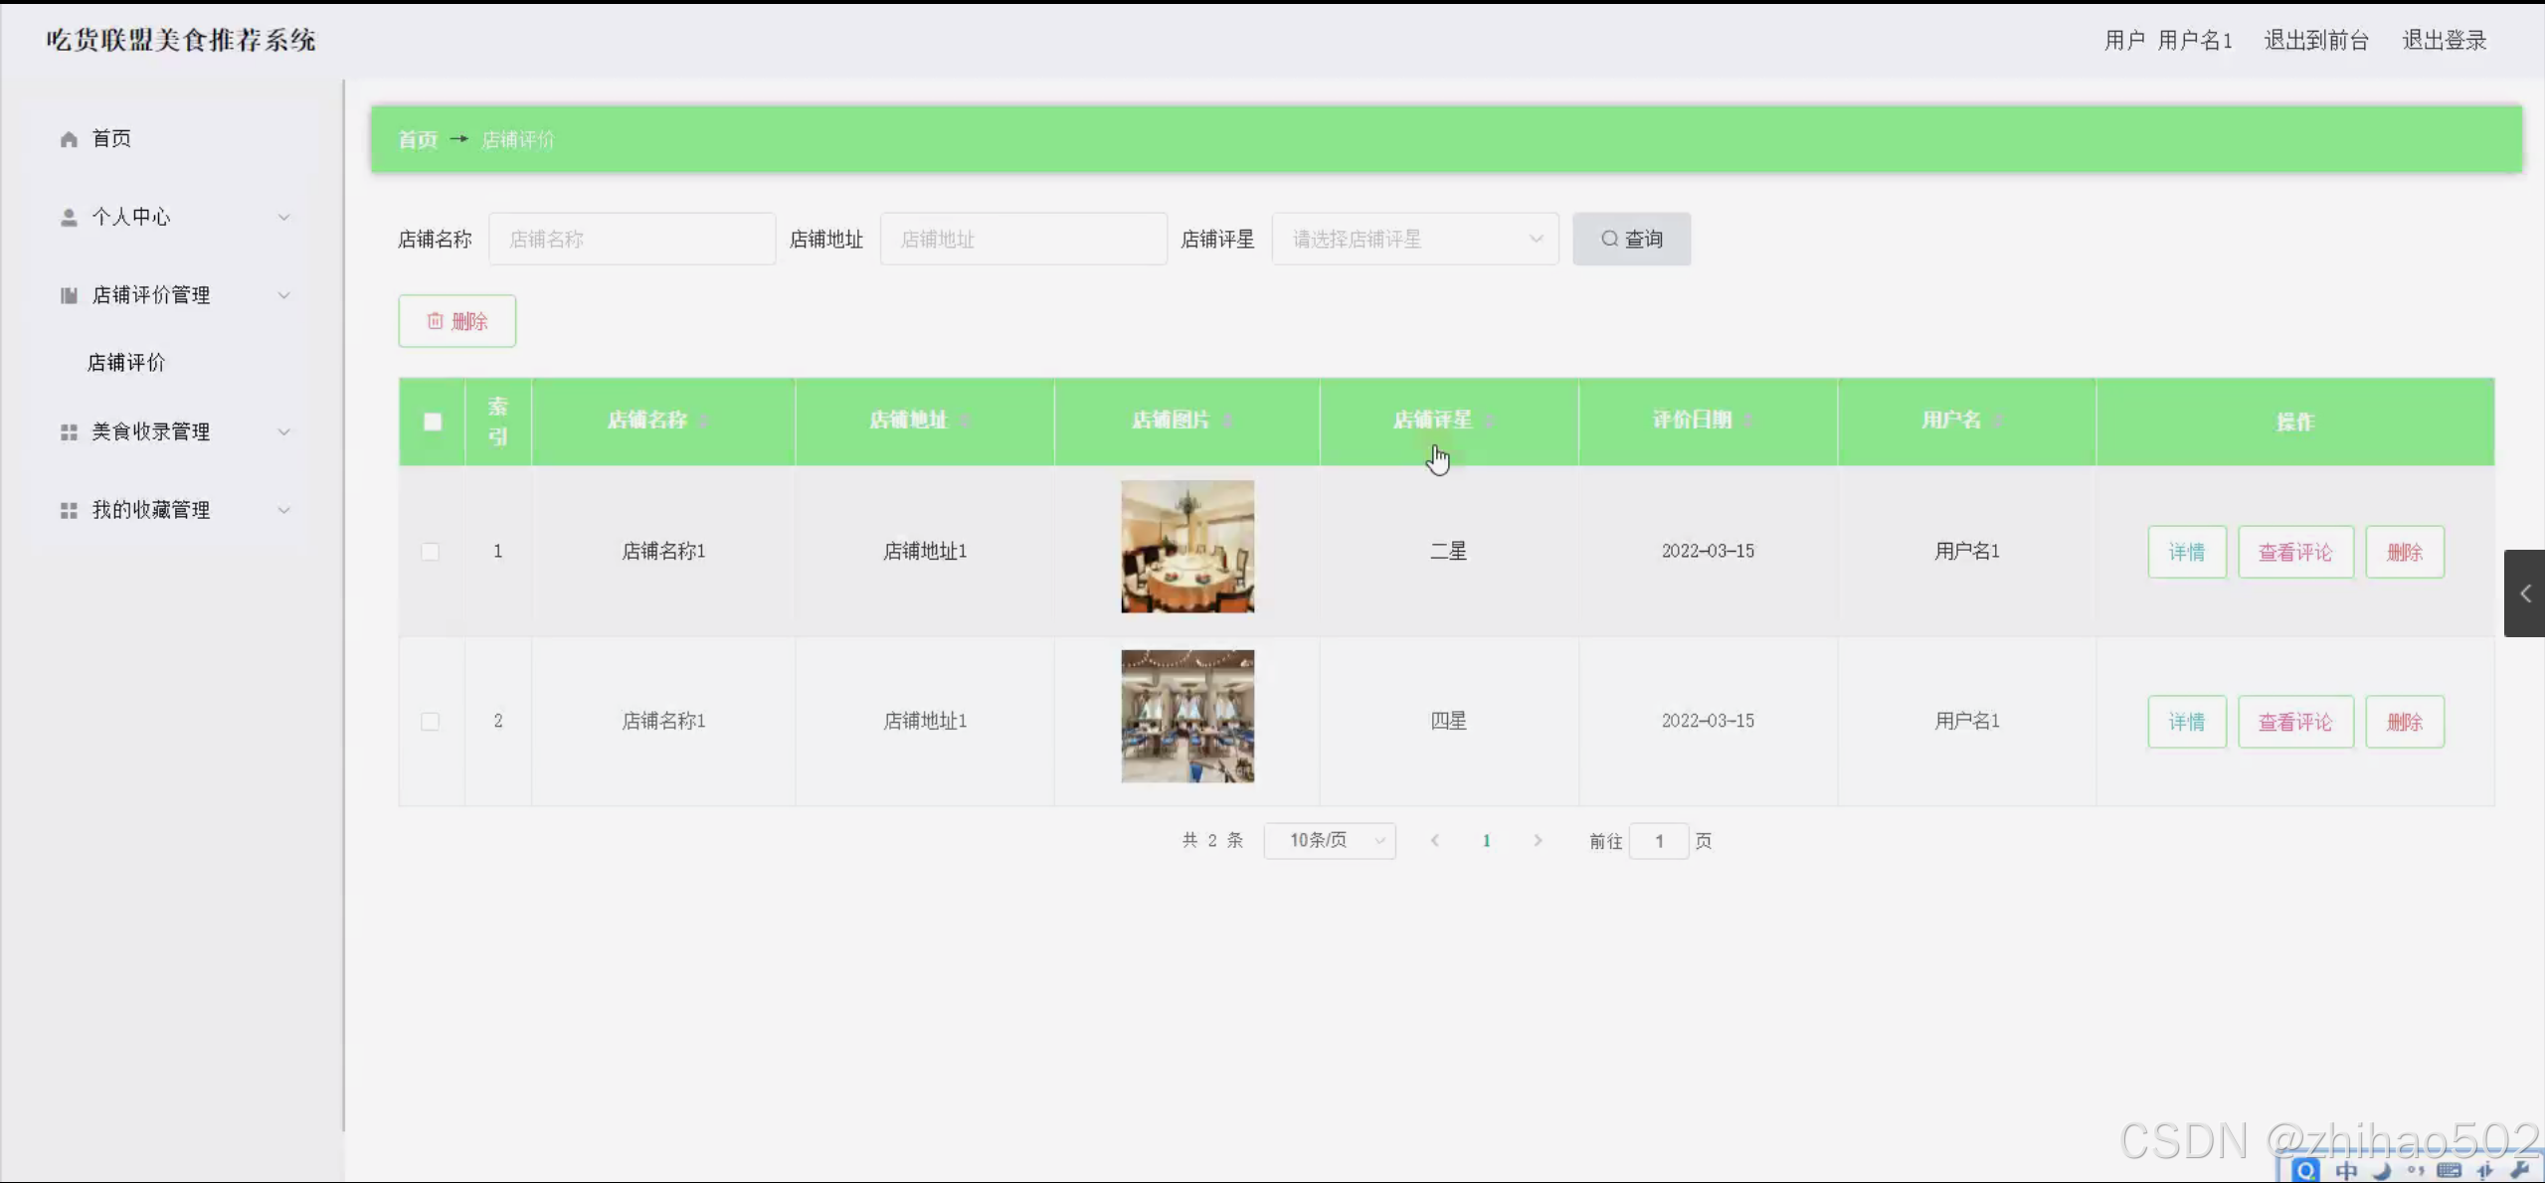This screenshot has width=2545, height=1183.
Task: Open the 10条/页 page size dropdown
Action: click(x=1329, y=841)
